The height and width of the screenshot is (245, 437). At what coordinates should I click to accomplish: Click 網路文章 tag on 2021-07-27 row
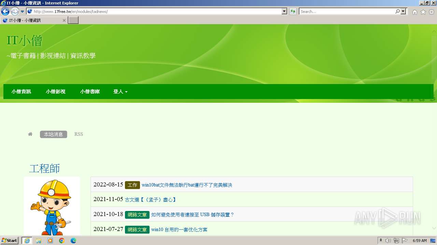coord(137,230)
